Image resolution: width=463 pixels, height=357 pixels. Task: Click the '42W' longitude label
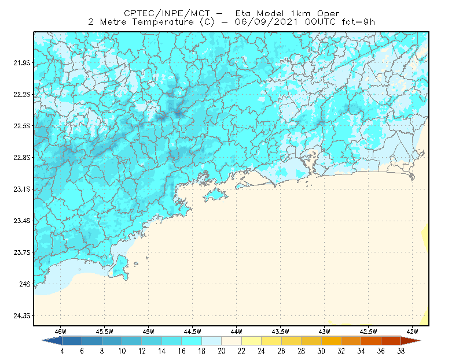tap(413, 332)
